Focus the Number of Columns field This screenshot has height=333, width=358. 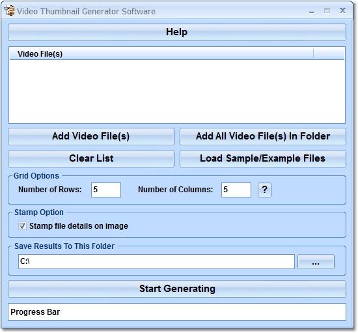point(236,190)
